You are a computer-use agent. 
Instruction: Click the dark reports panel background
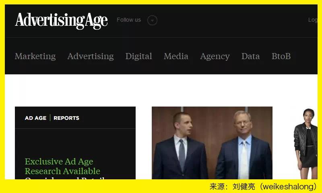tap(75, 143)
